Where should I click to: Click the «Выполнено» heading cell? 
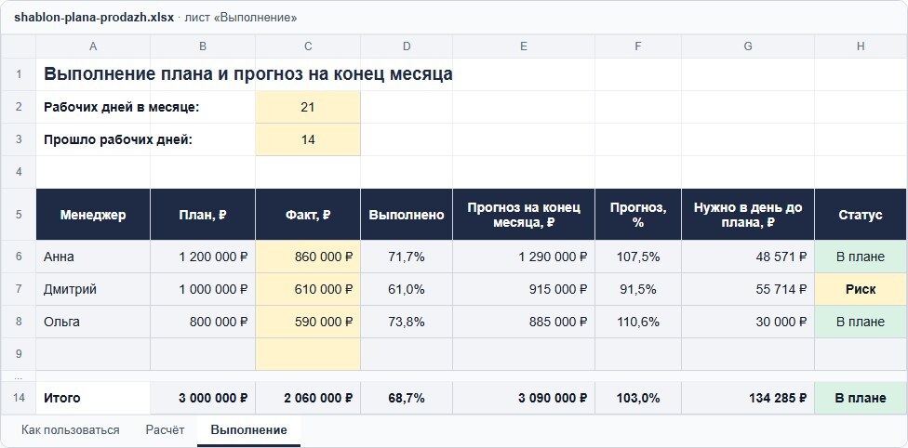407,214
